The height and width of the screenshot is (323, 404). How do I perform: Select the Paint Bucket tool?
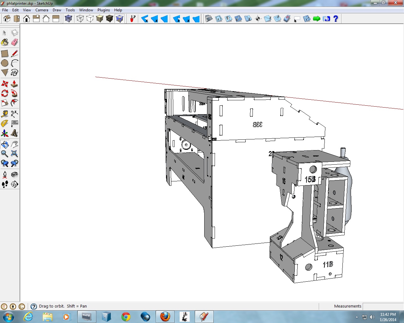coord(5,42)
